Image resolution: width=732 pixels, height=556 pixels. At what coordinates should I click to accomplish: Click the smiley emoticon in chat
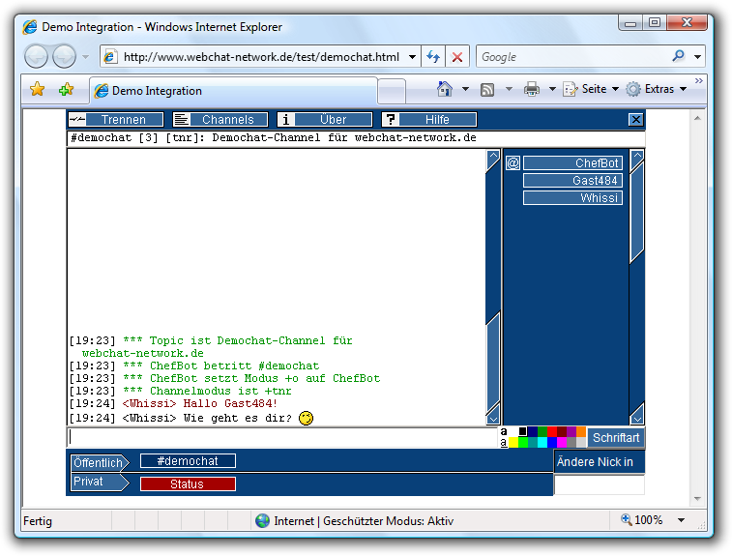point(306,418)
